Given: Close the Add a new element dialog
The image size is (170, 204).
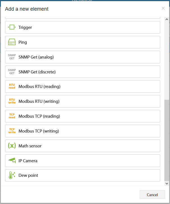Looking at the screenshot, I should pos(163,8).
